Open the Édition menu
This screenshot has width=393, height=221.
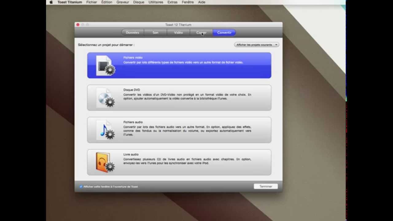pos(107,2)
